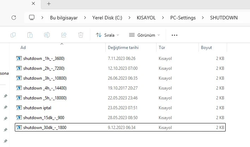Click date 26.06.2023 06:35
Viewport: 250px width, 147px height.
[123, 78]
